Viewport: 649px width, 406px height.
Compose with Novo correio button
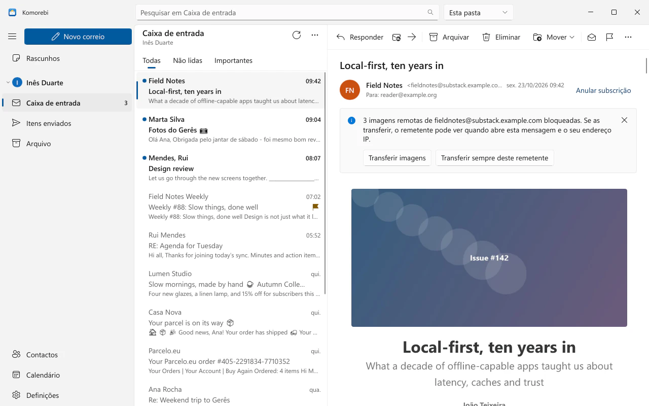coord(78,37)
